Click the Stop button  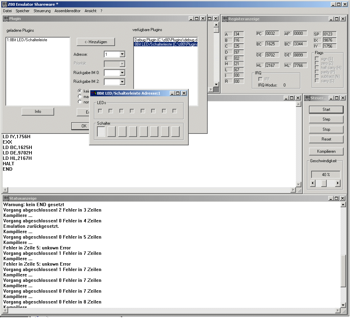point(326,129)
